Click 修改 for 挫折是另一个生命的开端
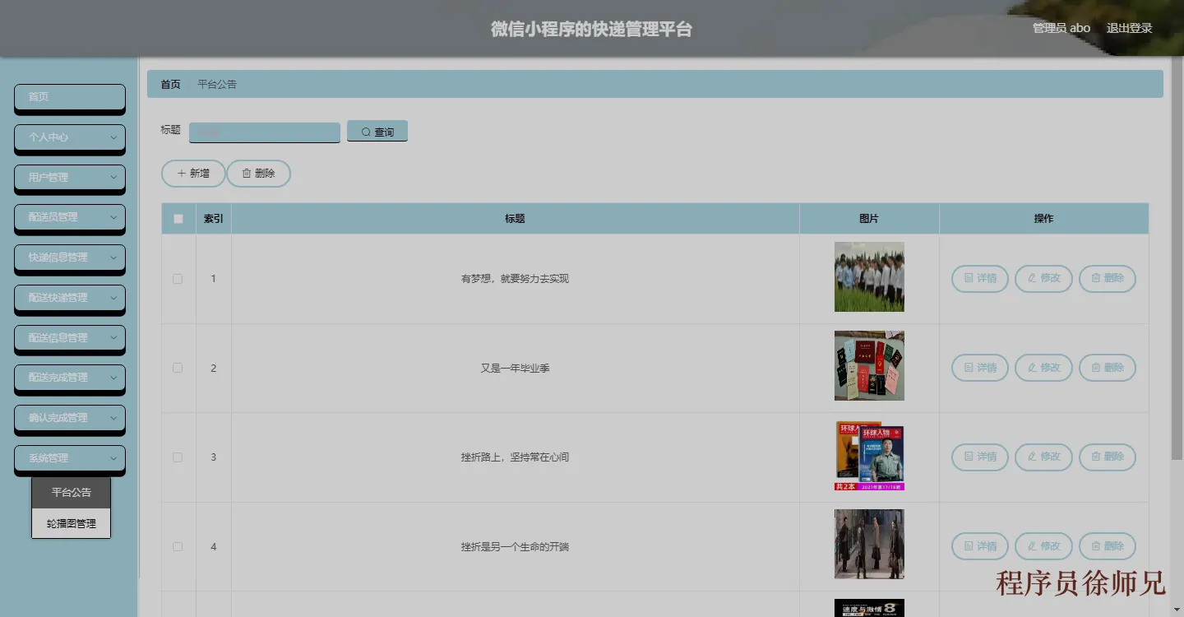 (1043, 546)
